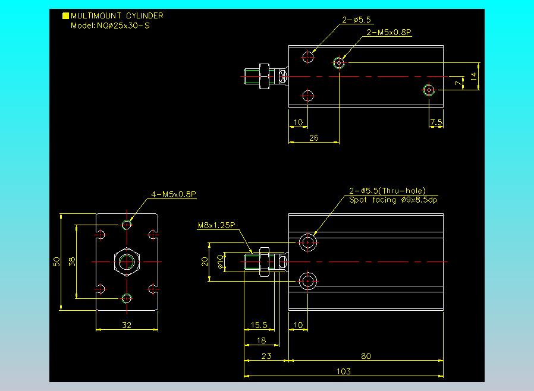Select the 4-M5x0.8P callout on the end view
The image size is (534, 391).
(174, 194)
